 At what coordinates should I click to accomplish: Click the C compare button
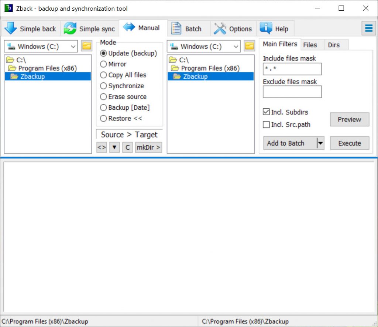tap(127, 147)
